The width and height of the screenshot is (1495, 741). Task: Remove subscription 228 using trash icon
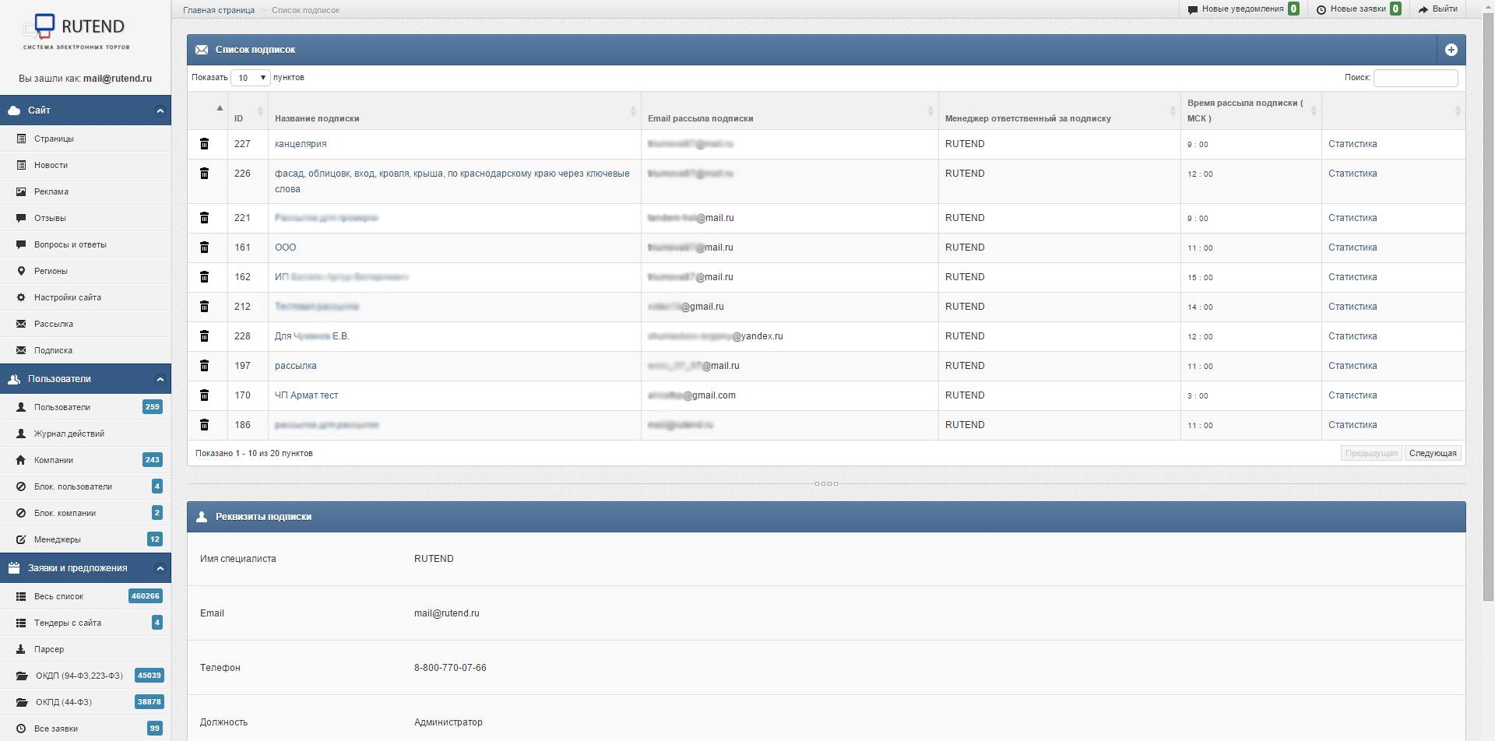[204, 336]
